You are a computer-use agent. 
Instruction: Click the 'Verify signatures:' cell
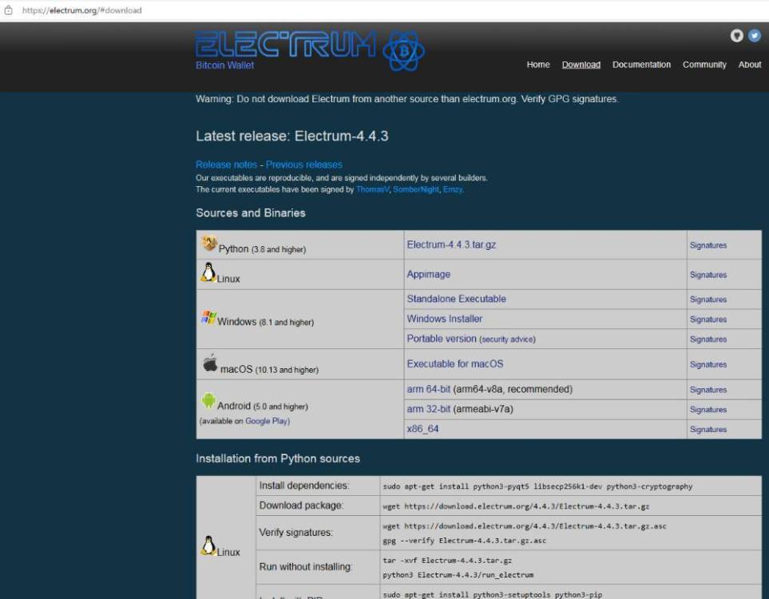click(x=318, y=533)
